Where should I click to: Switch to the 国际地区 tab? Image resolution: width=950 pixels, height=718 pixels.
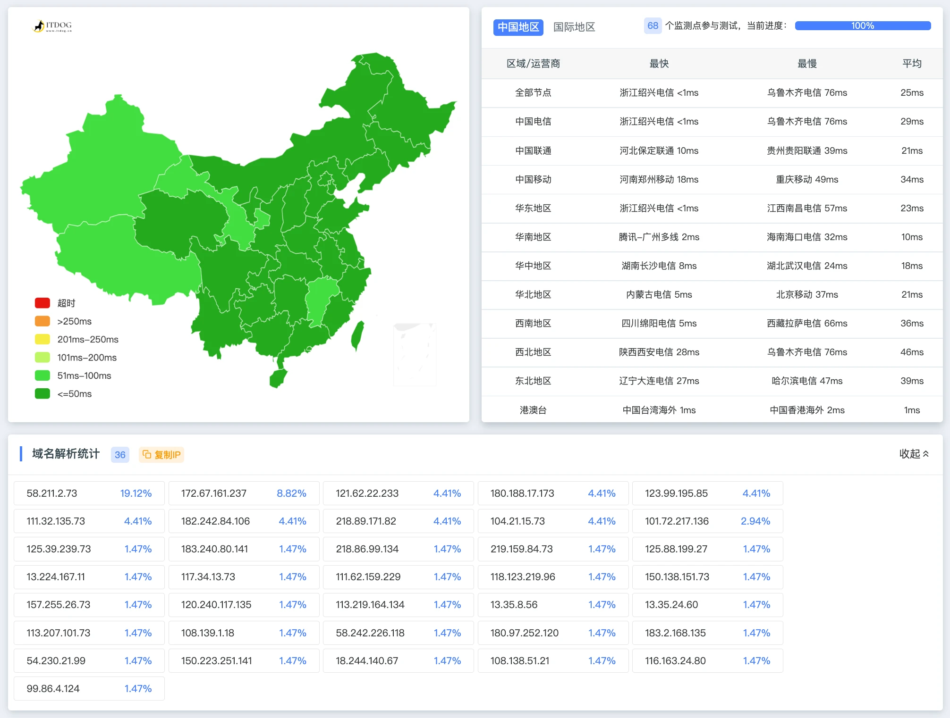tap(574, 27)
